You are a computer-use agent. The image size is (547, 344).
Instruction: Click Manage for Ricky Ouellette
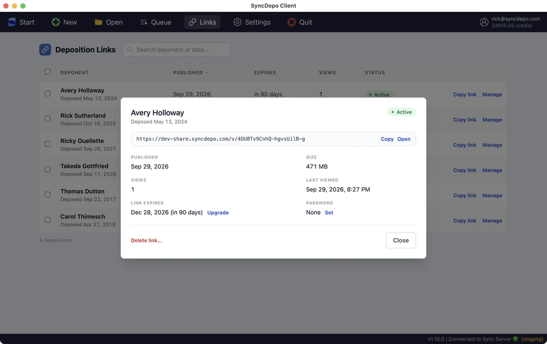(492, 145)
